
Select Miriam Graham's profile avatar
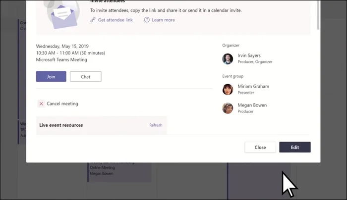228,89
